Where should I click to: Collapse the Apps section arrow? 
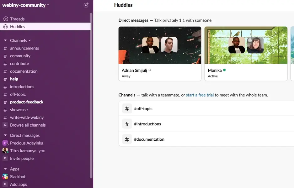tap(5, 169)
